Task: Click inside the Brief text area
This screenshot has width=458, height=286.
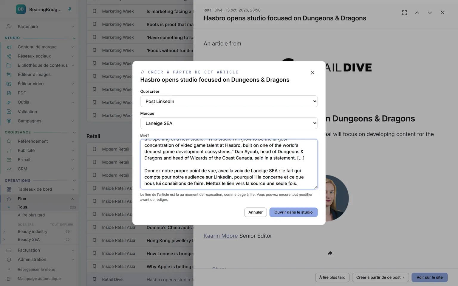Action: [229, 164]
